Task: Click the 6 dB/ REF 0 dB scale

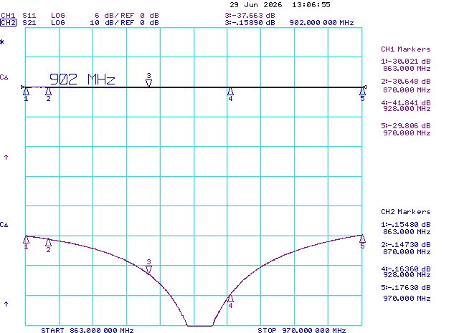Action: 127,16
